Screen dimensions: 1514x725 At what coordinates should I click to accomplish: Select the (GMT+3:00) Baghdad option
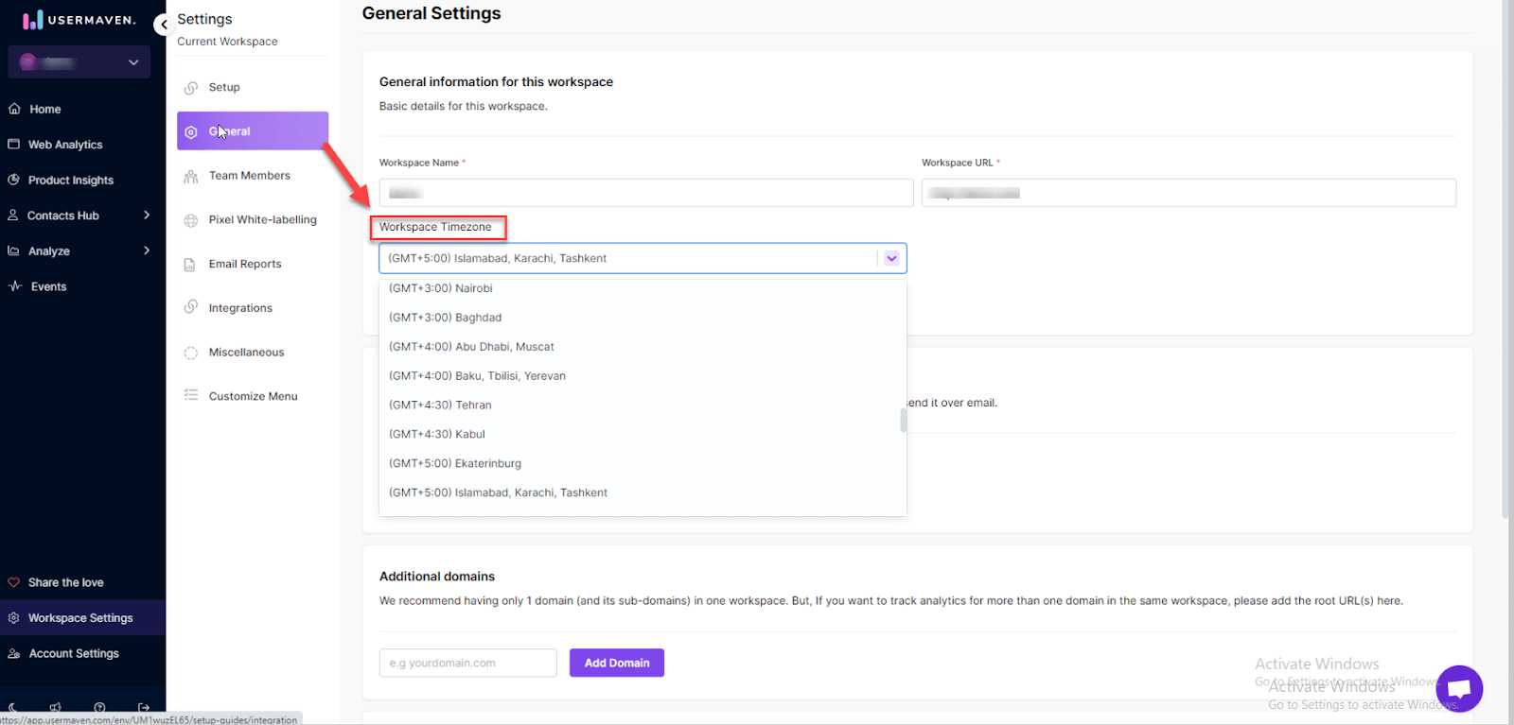(x=643, y=318)
